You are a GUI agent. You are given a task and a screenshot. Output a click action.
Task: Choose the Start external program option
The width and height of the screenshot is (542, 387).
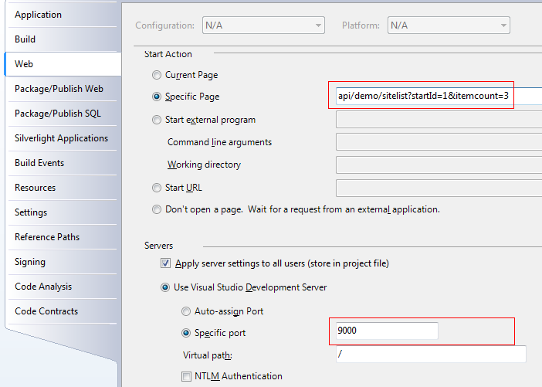click(x=158, y=120)
